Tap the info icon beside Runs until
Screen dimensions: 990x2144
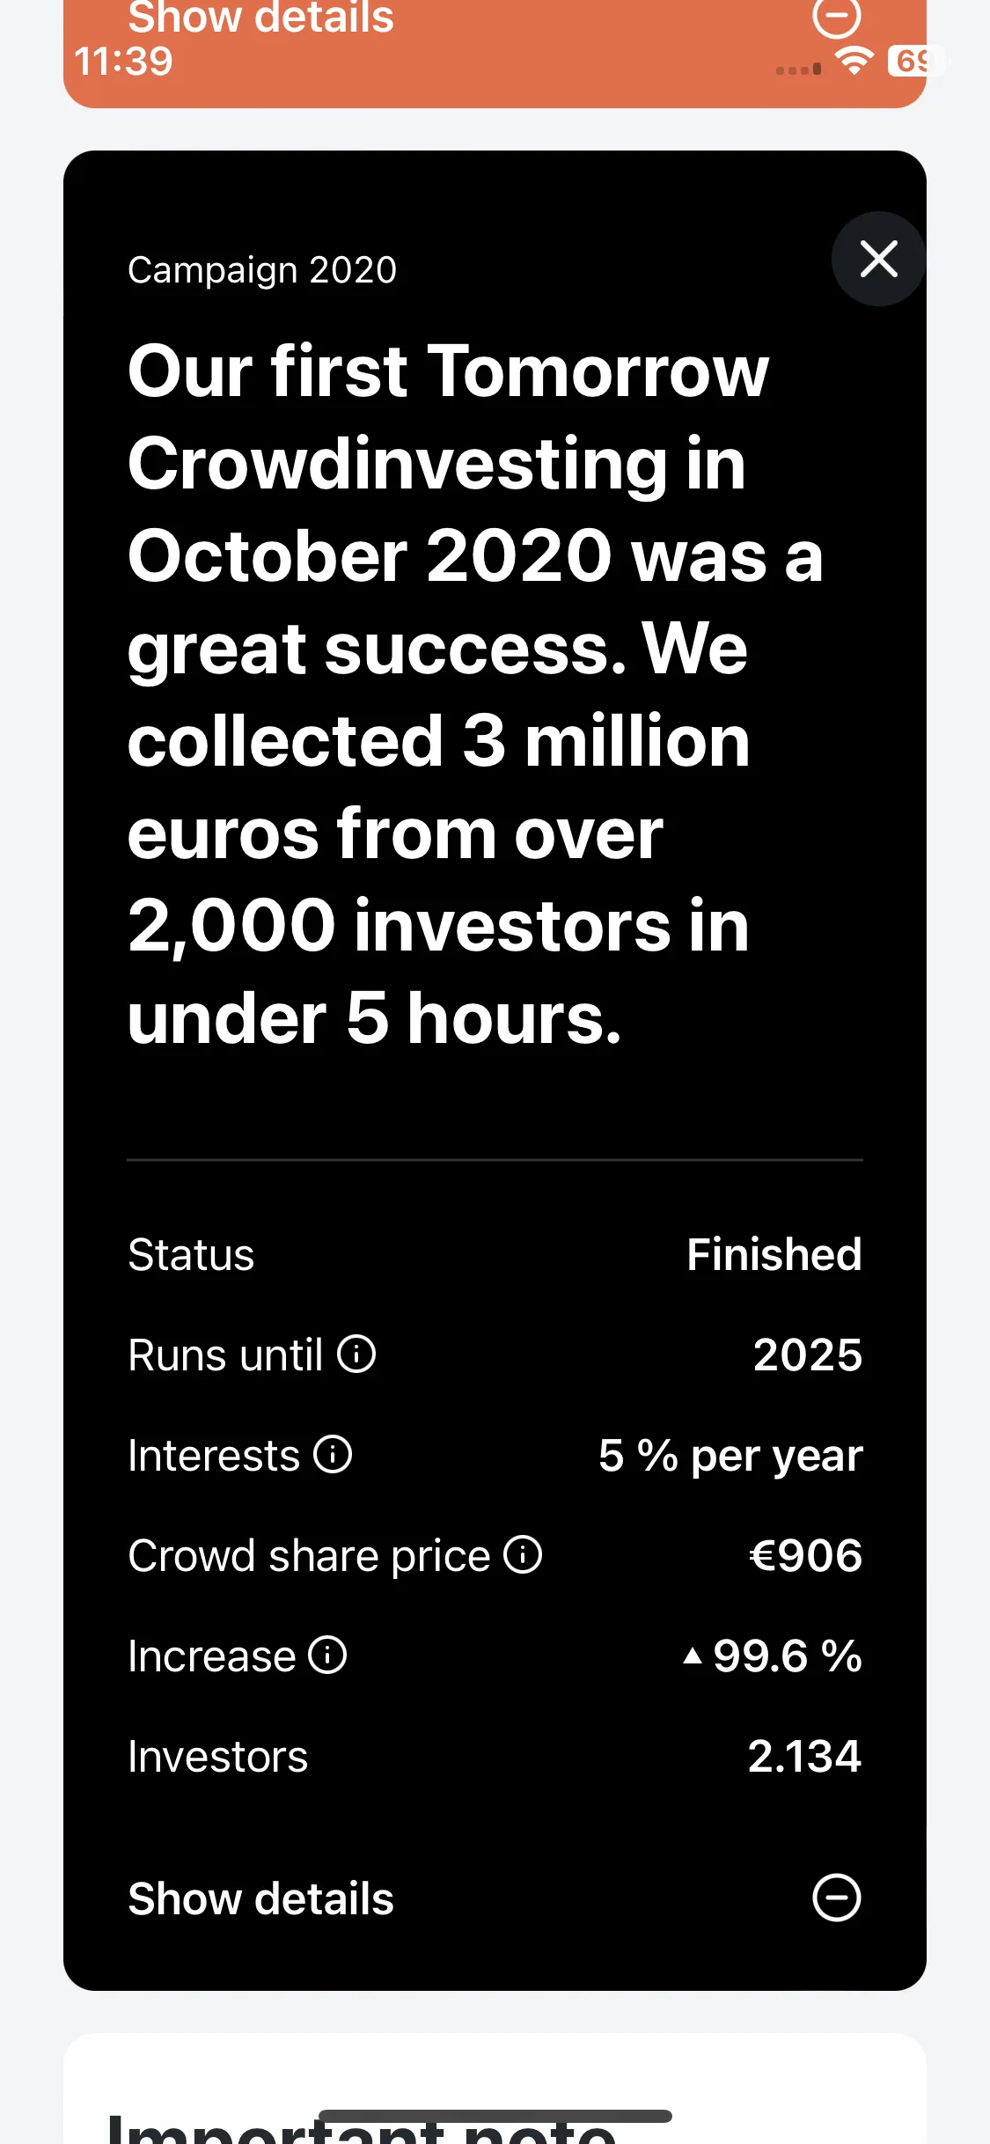pyautogui.click(x=356, y=1354)
